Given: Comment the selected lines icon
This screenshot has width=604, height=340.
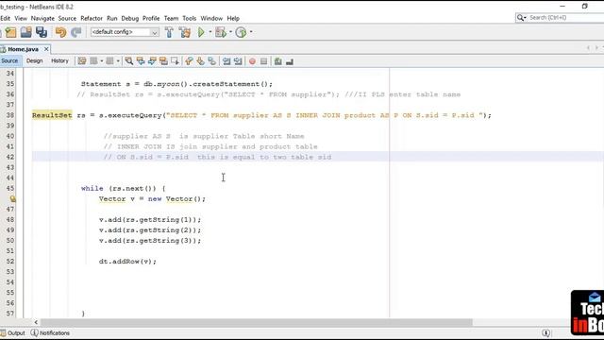Looking at the screenshot, I should 278,61.
